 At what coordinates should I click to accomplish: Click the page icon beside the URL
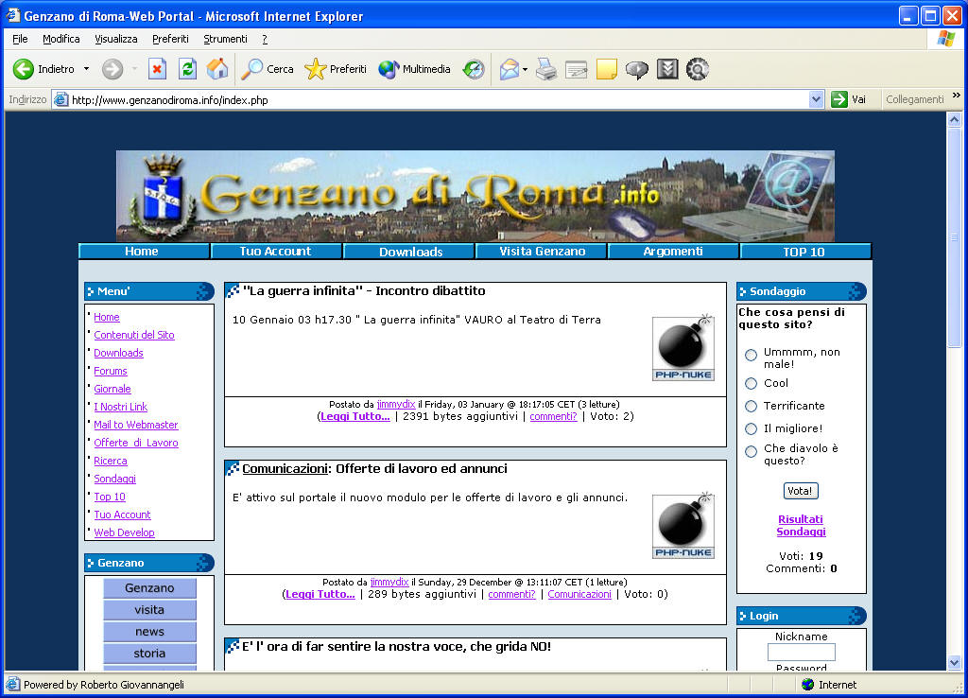click(60, 99)
